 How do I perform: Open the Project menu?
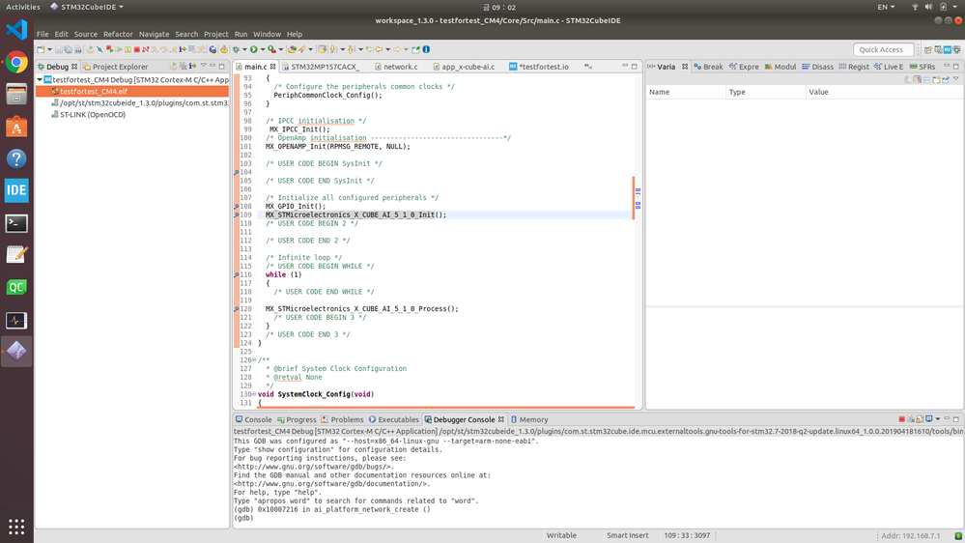215,34
